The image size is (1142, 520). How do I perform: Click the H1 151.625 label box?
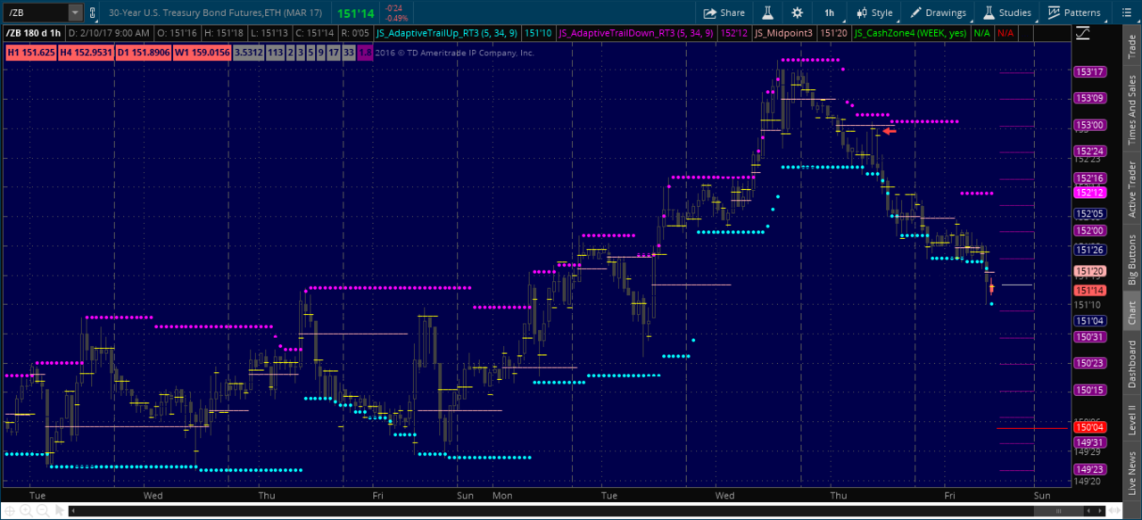point(30,53)
